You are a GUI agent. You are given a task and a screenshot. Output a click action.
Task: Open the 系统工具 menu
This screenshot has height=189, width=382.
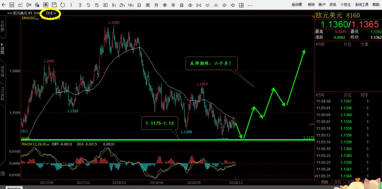[361, 4]
